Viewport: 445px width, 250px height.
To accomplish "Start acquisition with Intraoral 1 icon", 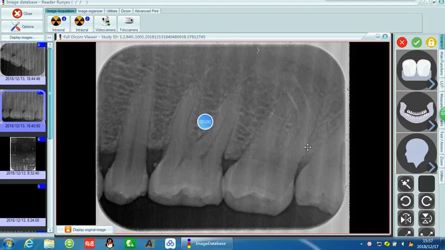I will (x=58, y=23).
